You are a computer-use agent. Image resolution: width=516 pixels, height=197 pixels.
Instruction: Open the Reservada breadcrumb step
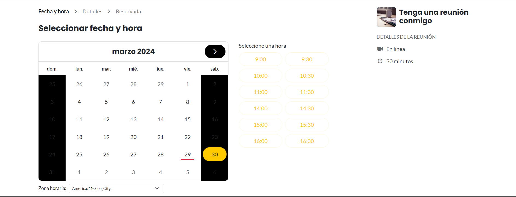click(128, 11)
